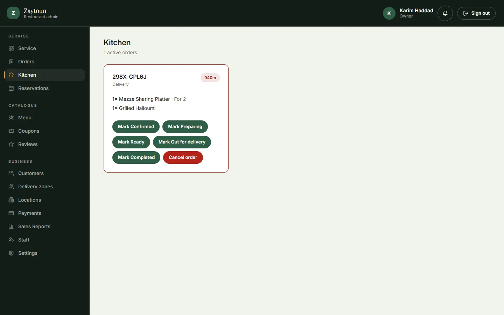Click the Mark Ready button
Viewport: 504px width, 315px height.
pyautogui.click(x=131, y=142)
